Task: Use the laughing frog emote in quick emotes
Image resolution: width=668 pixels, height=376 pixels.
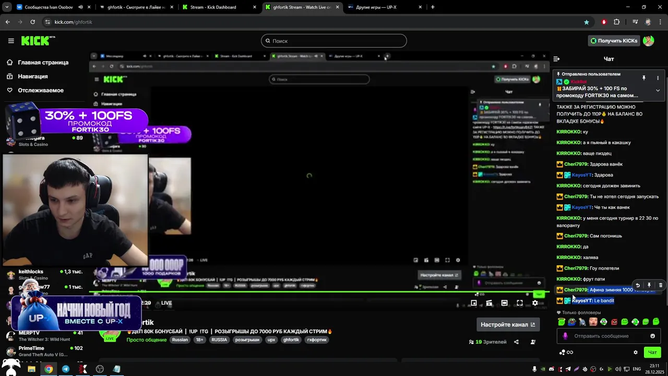Action: [572, 322]
